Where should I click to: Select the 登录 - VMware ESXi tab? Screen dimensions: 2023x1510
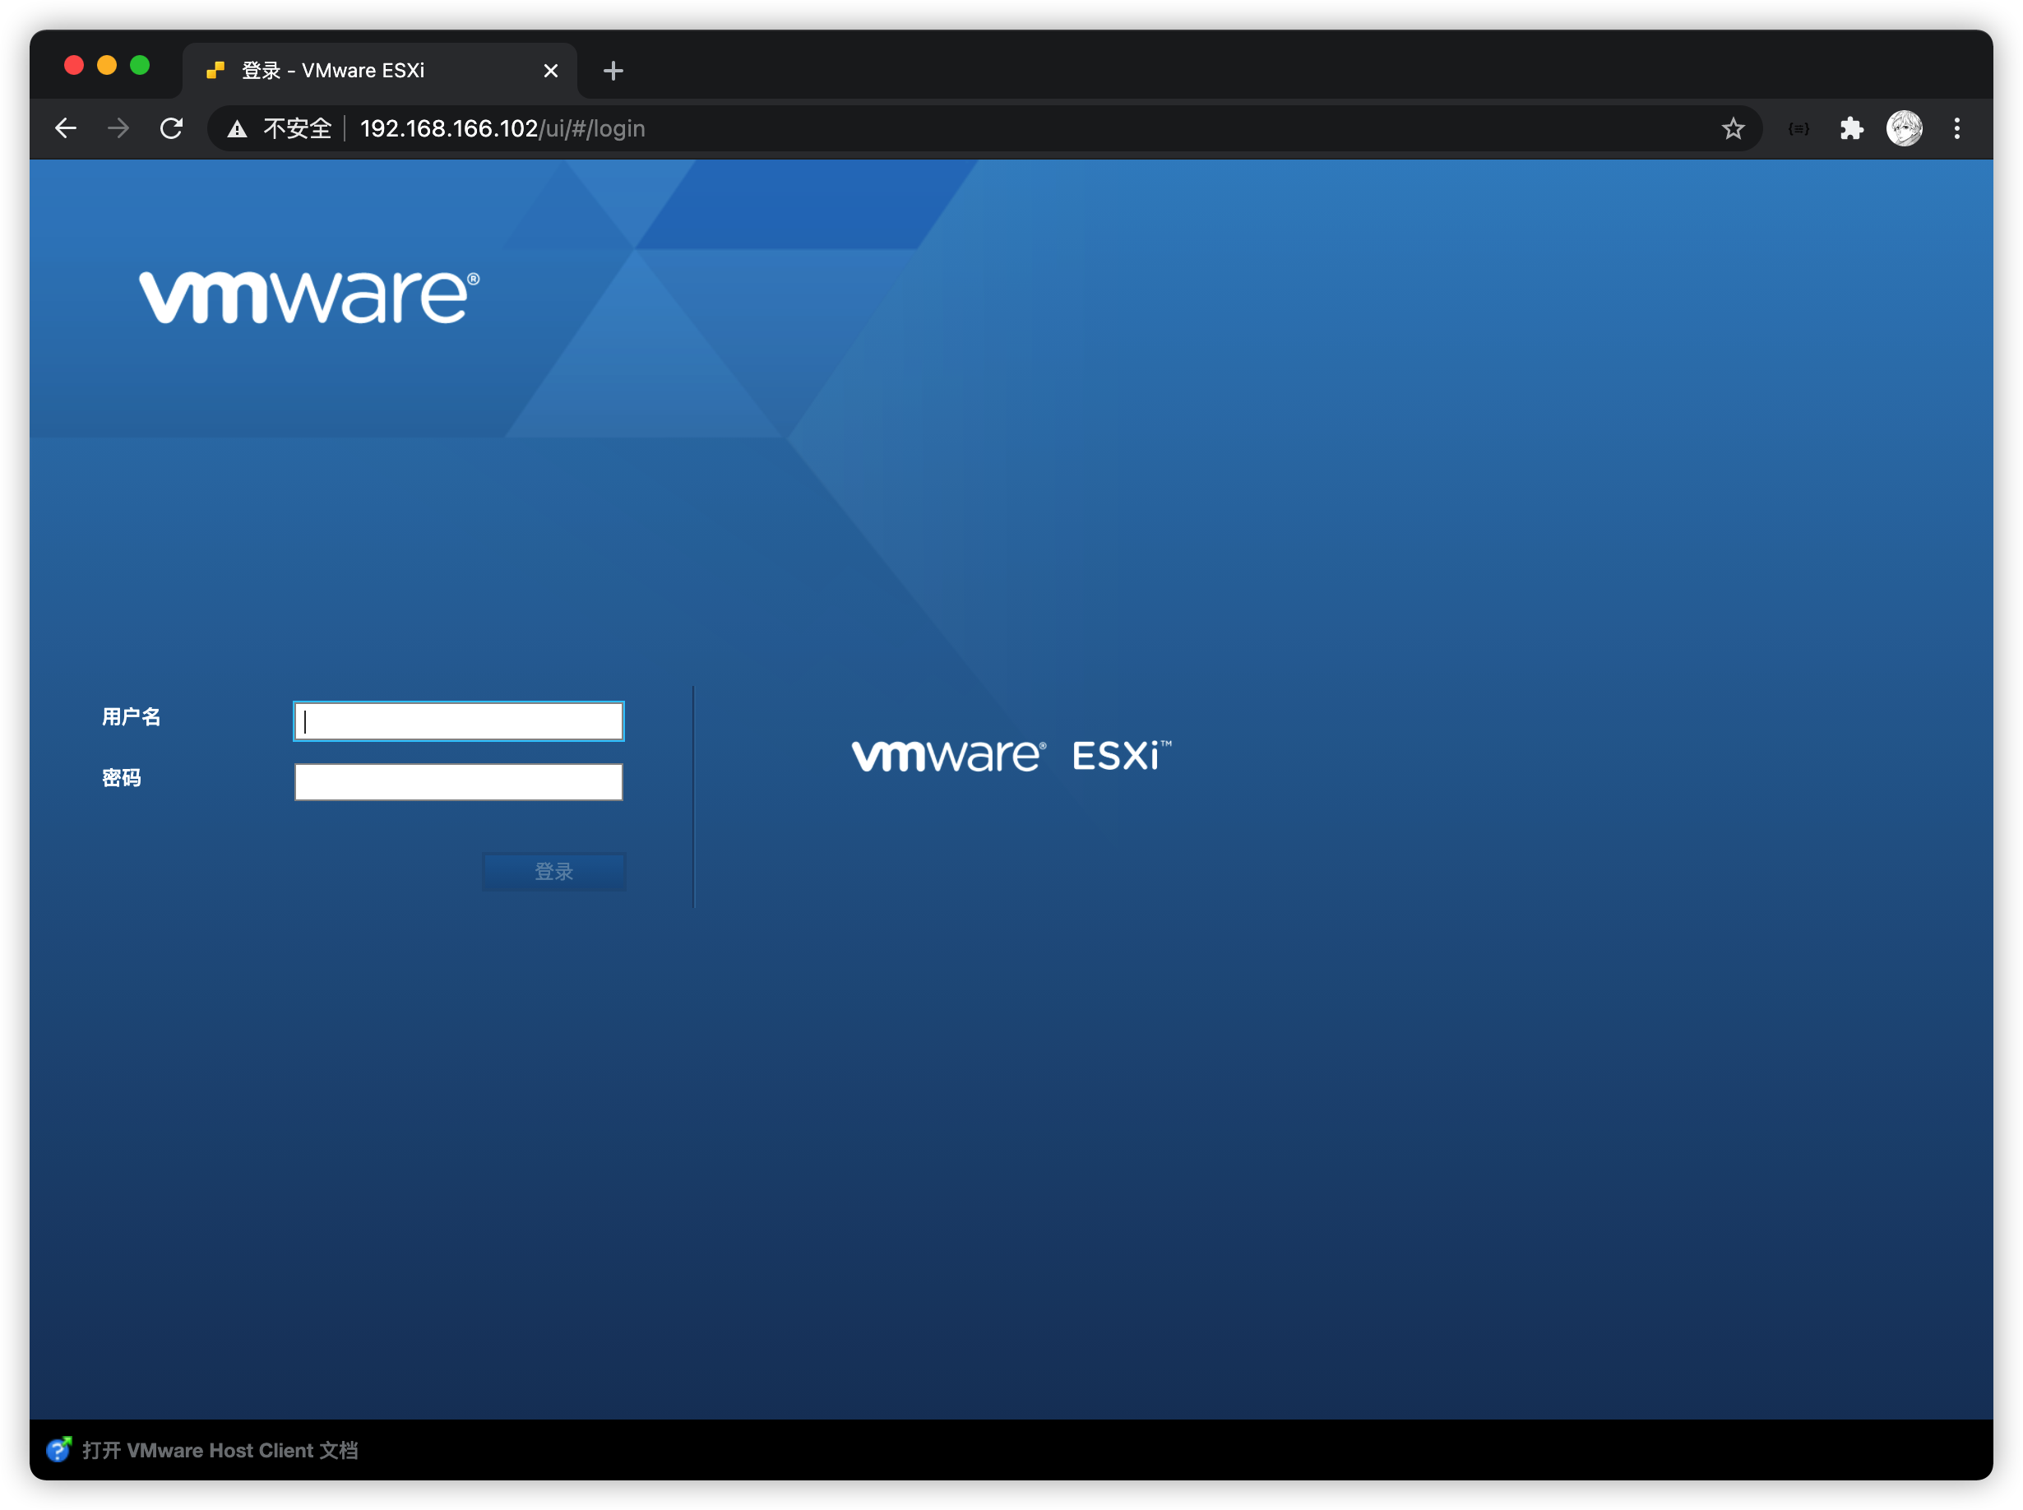tap(379, 71)
